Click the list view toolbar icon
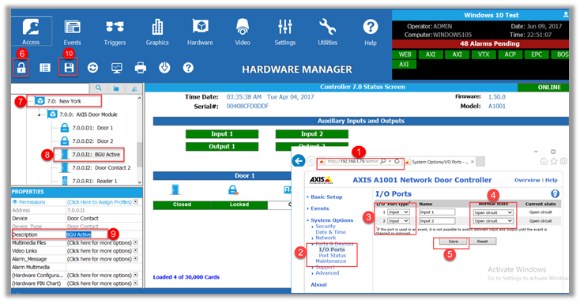The width and height of the screenshot is (580, 304). pos(45,68)
